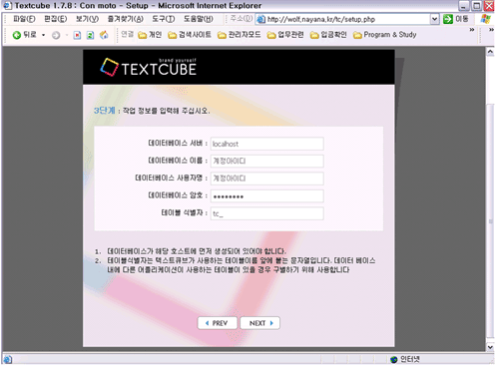Open the 편집(E) menu
The height and width of the screenshot is (365, 499).
coord(56,19)
